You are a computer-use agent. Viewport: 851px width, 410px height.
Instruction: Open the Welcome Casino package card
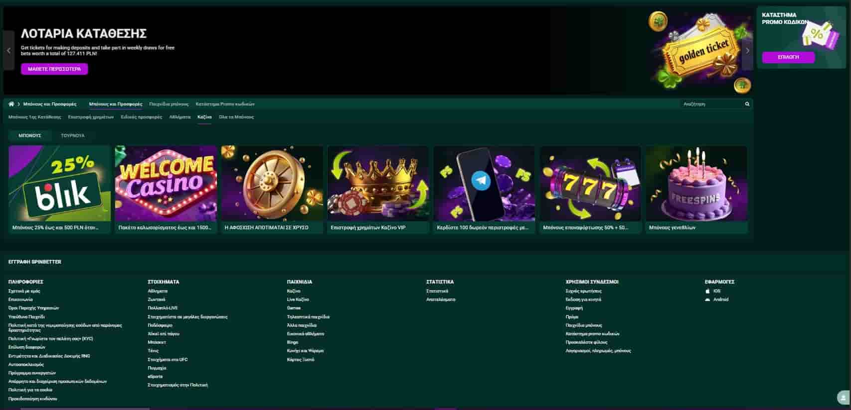[x=166, y=190]
